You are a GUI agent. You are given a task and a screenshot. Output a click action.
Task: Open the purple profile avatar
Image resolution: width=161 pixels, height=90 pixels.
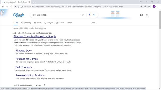coord(154,6)
